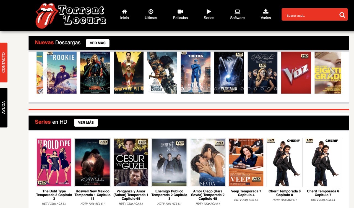Open The Bold Type season 3 thumbnail
Viewport: 354px width, 208px height.
pyautogui.click(x=54, y=162)
